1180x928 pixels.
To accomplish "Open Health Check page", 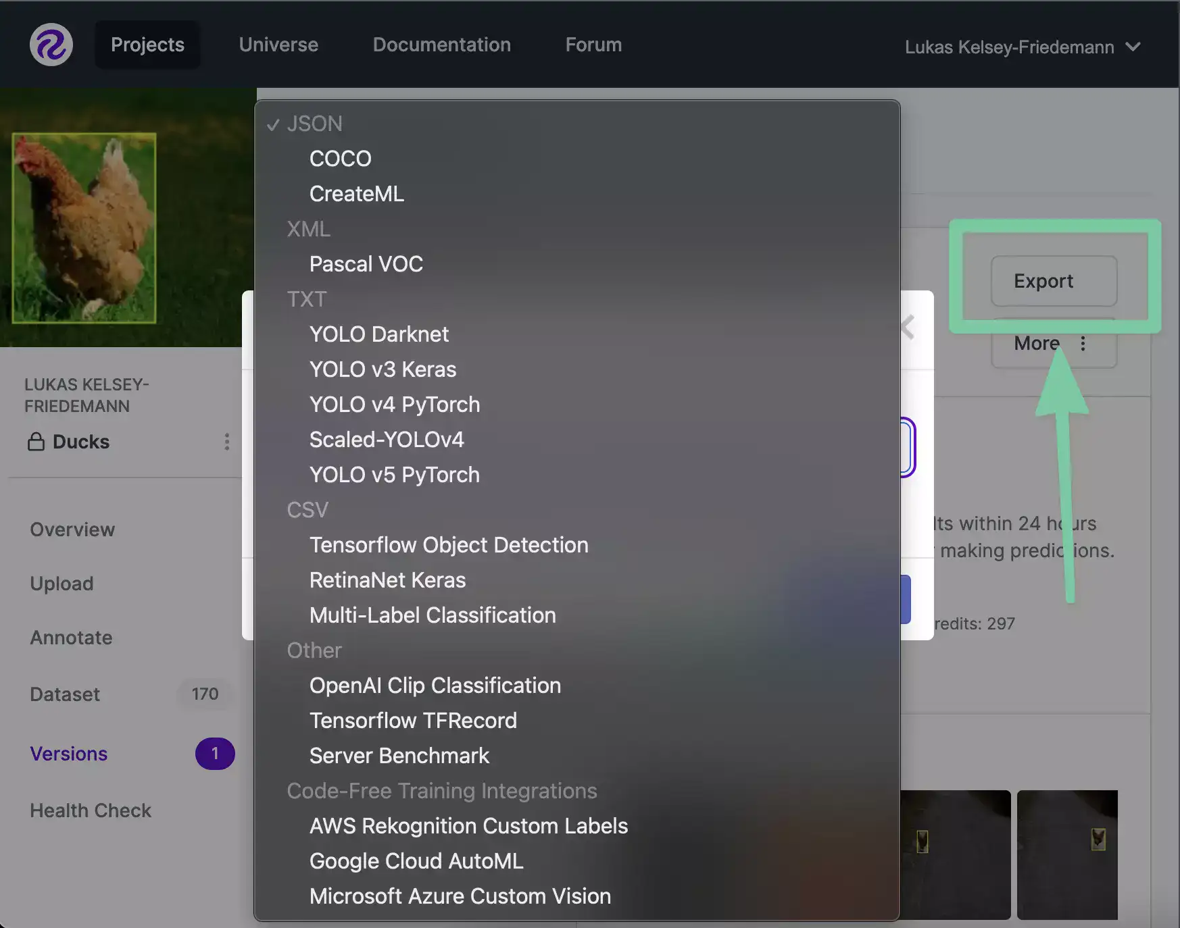I will (91, 810).
